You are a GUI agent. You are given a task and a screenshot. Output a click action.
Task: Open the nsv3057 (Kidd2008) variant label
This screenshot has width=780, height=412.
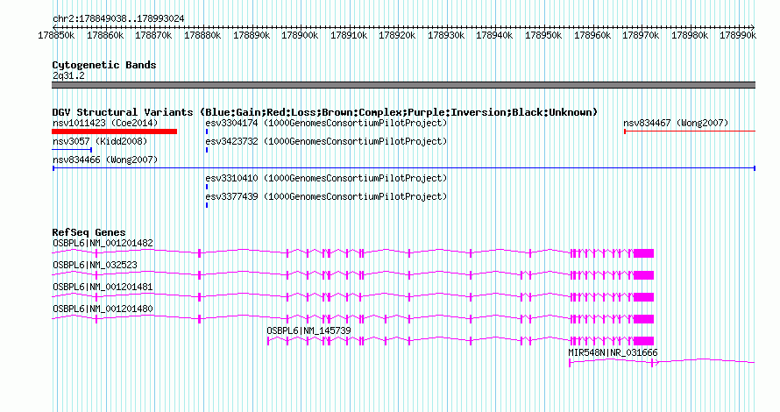(100, 141)
